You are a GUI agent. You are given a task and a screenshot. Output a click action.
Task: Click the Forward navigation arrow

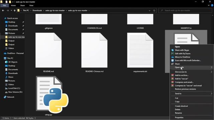(8, 10)
